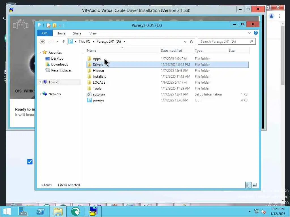Sort by the Name column header
The height and width of the screenshot is (217, 290).
(x=122, y=50)
